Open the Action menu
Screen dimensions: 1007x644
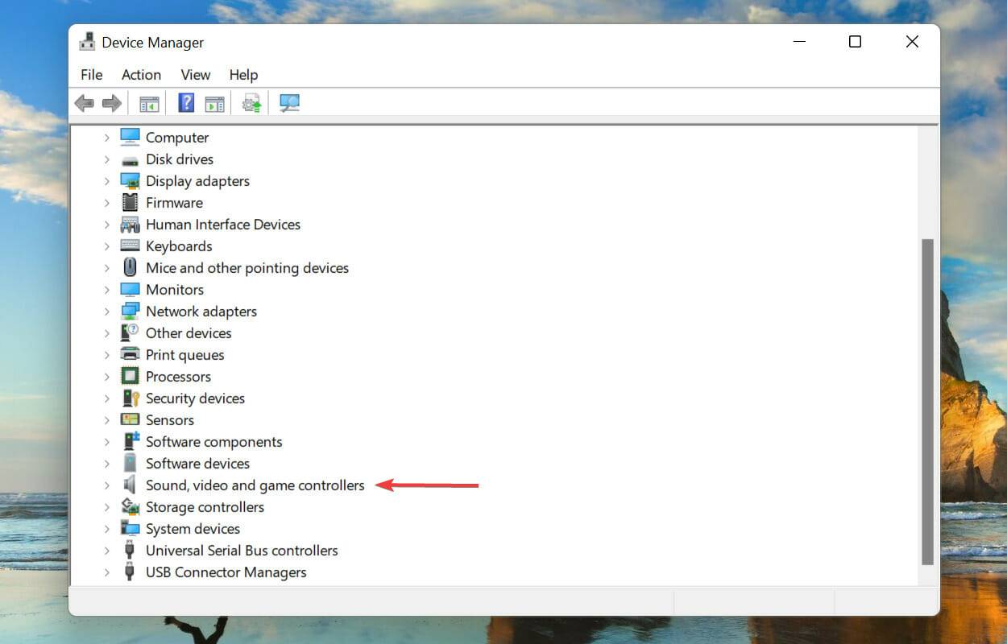click(141, 74)
